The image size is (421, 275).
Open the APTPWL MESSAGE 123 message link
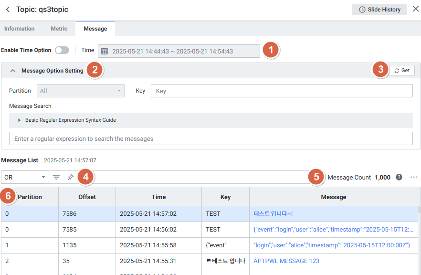click(286, 261)
